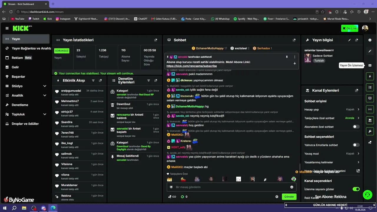The height and width of the screenshot is (212, 377).
Task: Toggle Yalnızca Emotlarla sohbet switch
Action: click(356, 145)
